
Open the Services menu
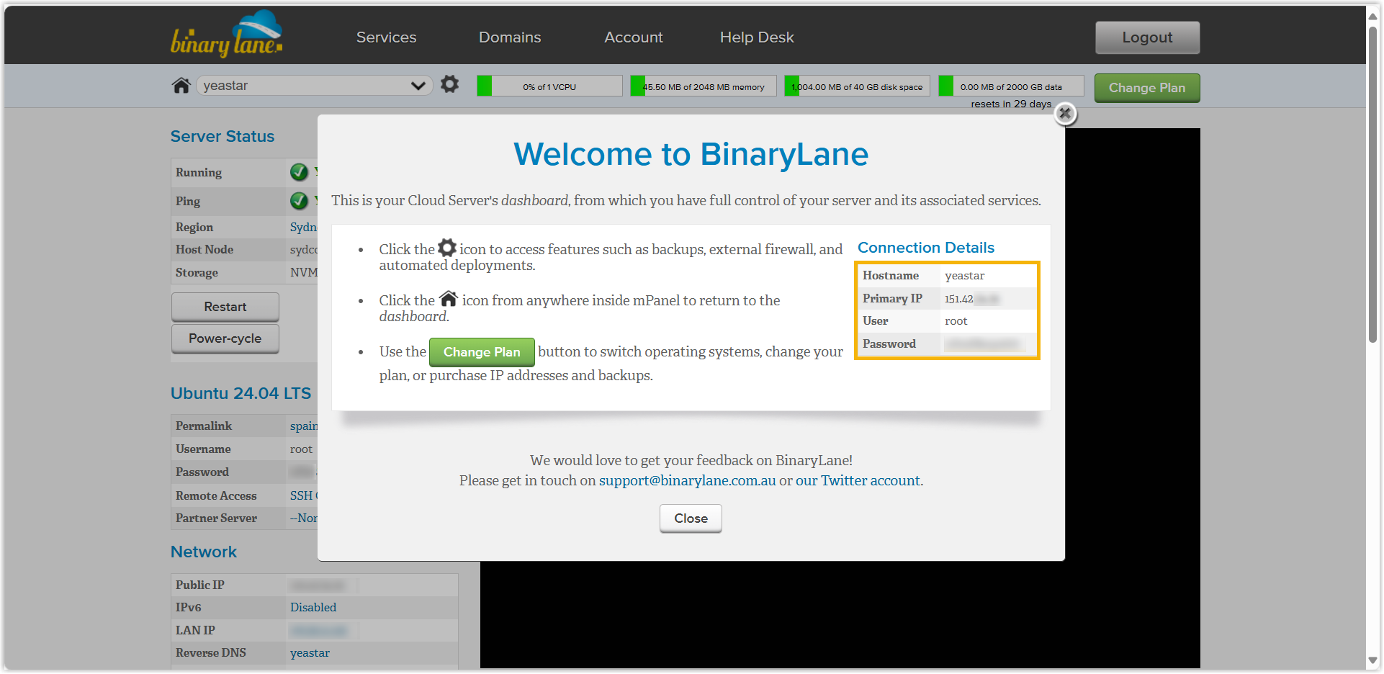(x=386, y=37)
